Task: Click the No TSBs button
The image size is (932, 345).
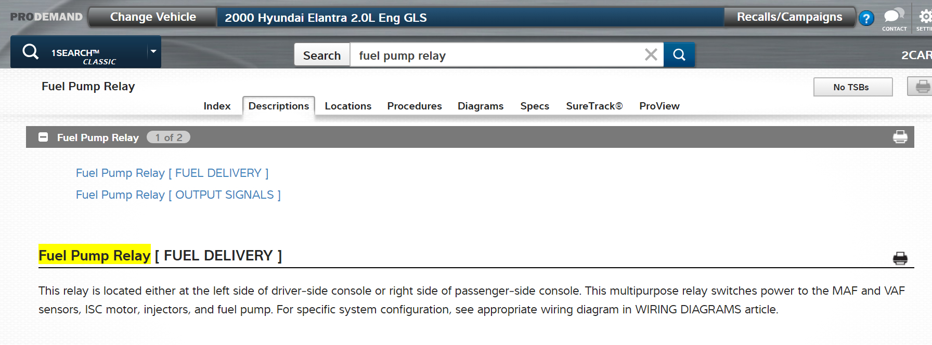Action: (x=852, y=87)
